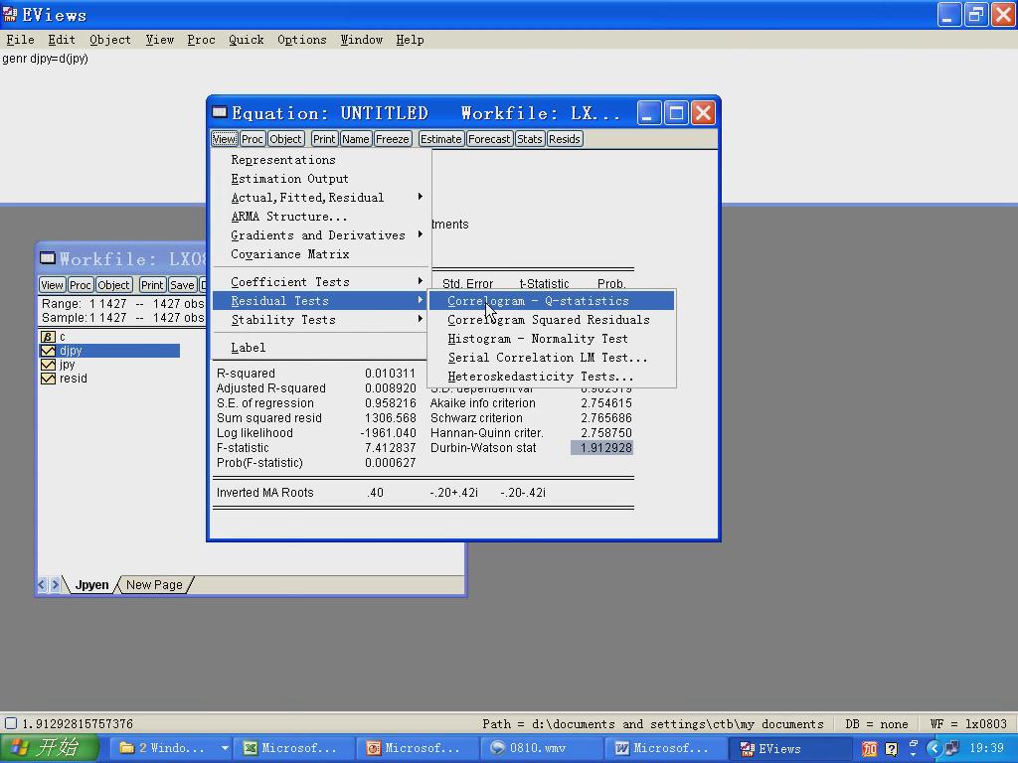Viewport: 1018px width, 763px height.
Task: Click the workfile page tab scroll left arrow
Action: [x=42, y=584]
